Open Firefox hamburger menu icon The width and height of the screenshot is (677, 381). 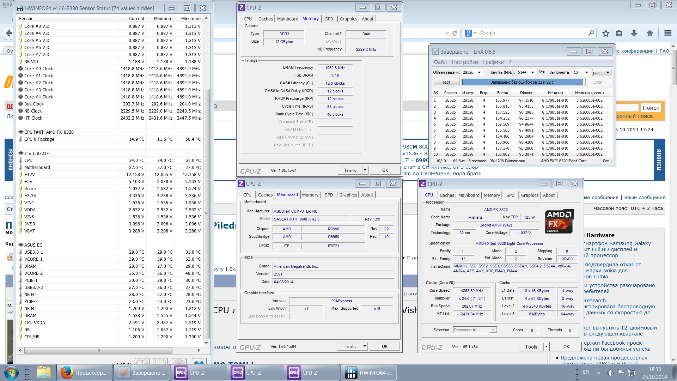[x=667, y=33]
